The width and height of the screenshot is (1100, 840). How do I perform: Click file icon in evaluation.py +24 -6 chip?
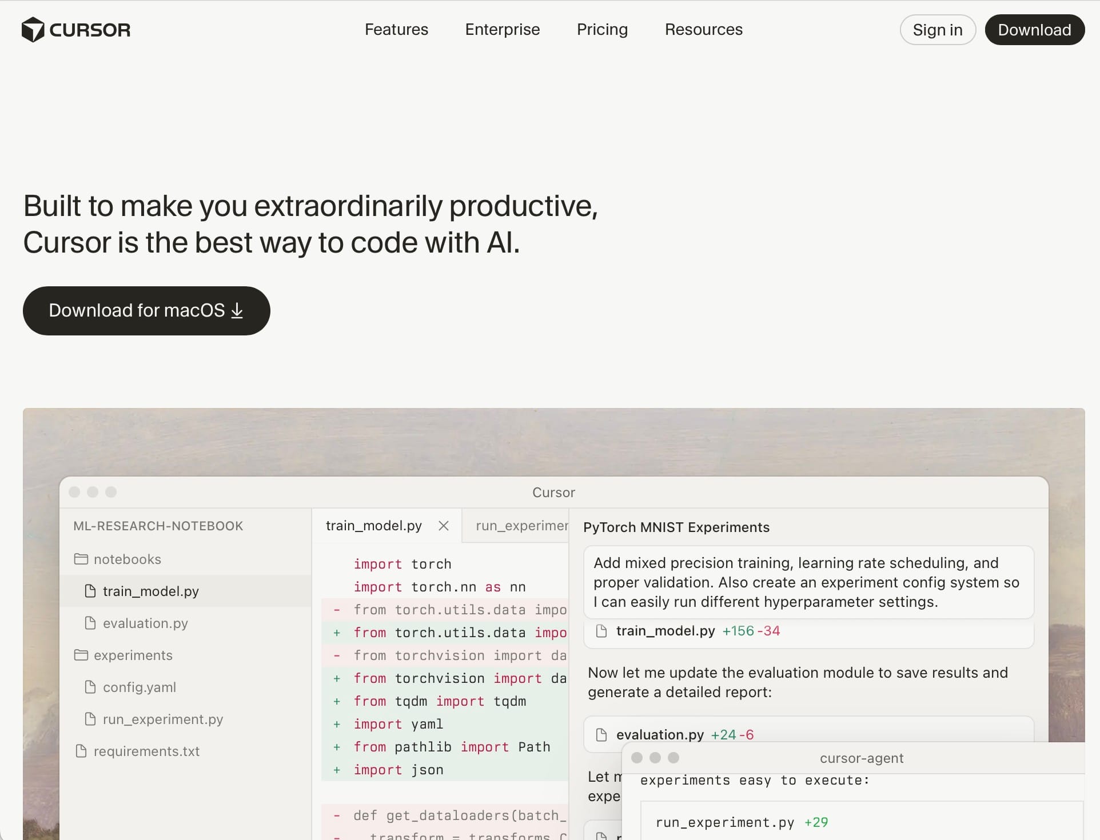click(601, 734)
